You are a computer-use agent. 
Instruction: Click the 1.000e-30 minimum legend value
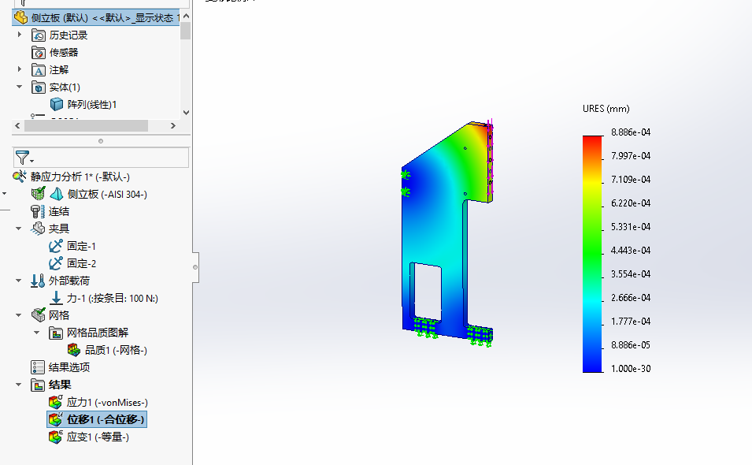(631, 369)
